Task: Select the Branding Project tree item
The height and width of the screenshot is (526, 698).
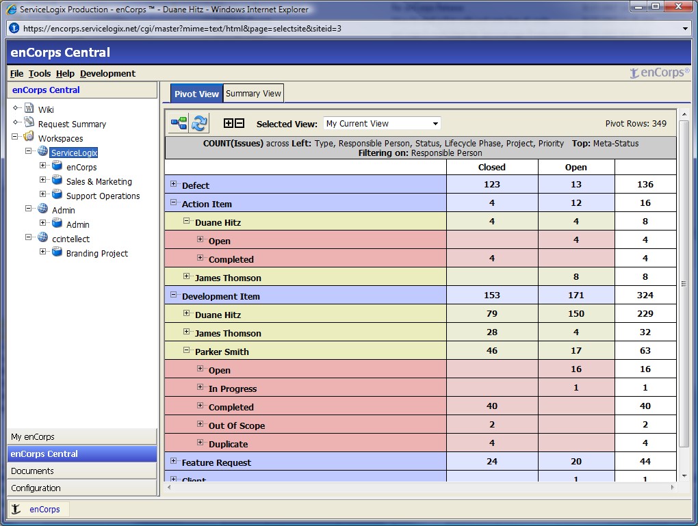Action: point(97,253)
